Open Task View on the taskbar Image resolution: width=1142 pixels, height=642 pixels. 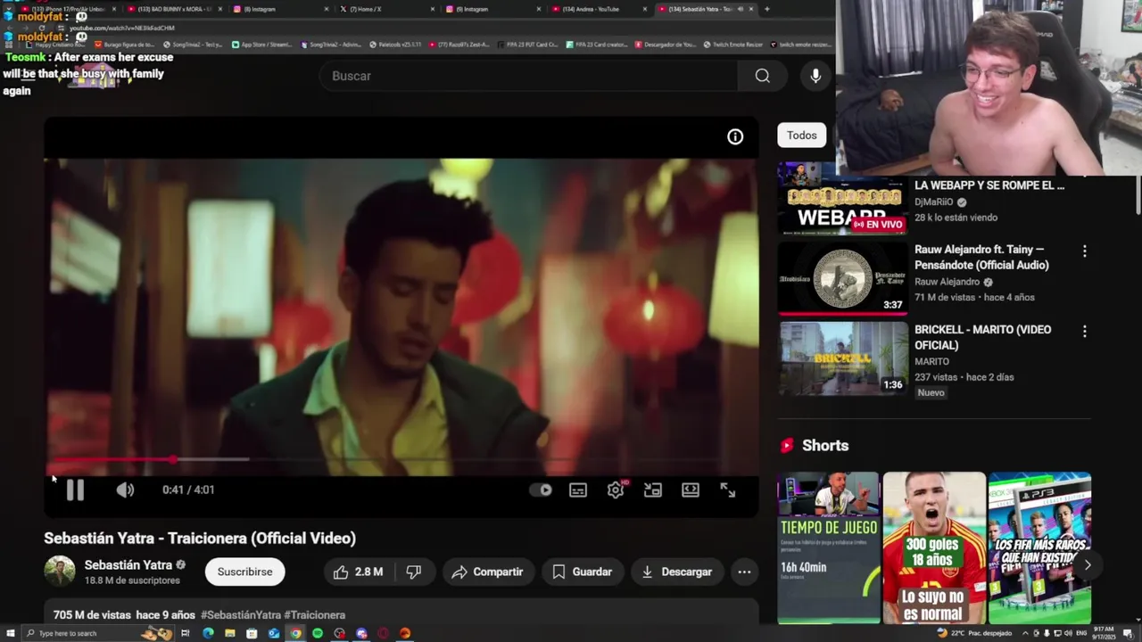coord(186,633)
